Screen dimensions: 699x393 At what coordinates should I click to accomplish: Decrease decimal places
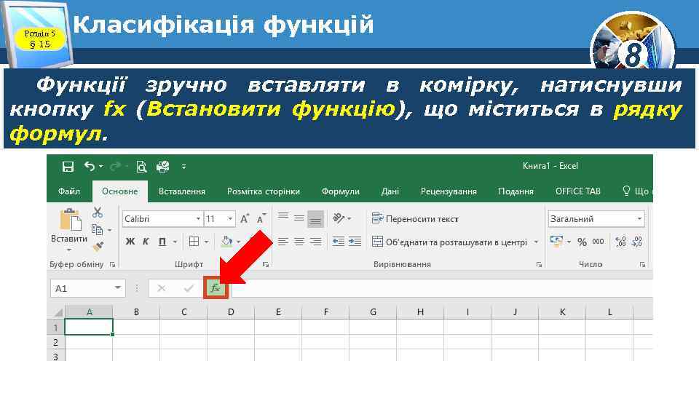tap(637, 242)
